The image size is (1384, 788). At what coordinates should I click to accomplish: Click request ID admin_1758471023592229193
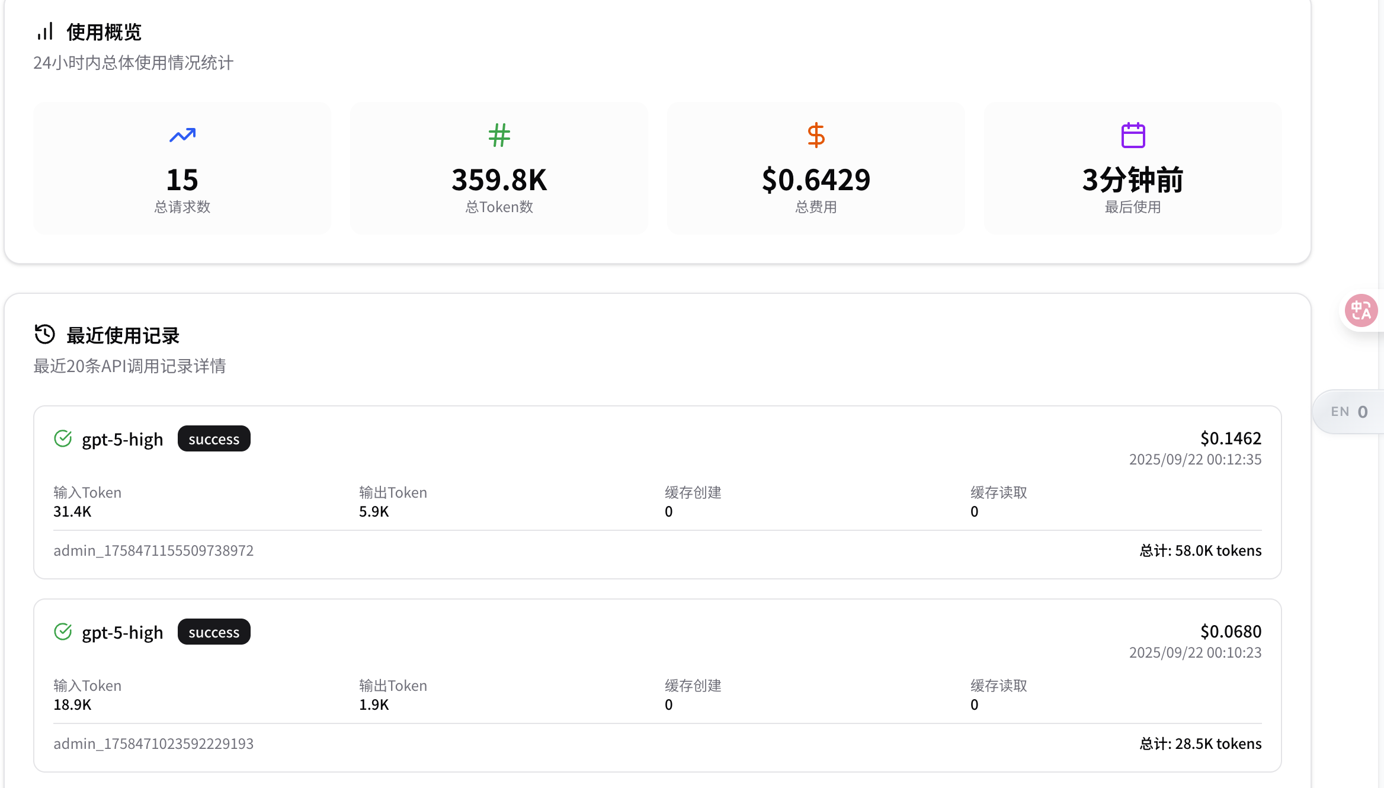point(153,744)
